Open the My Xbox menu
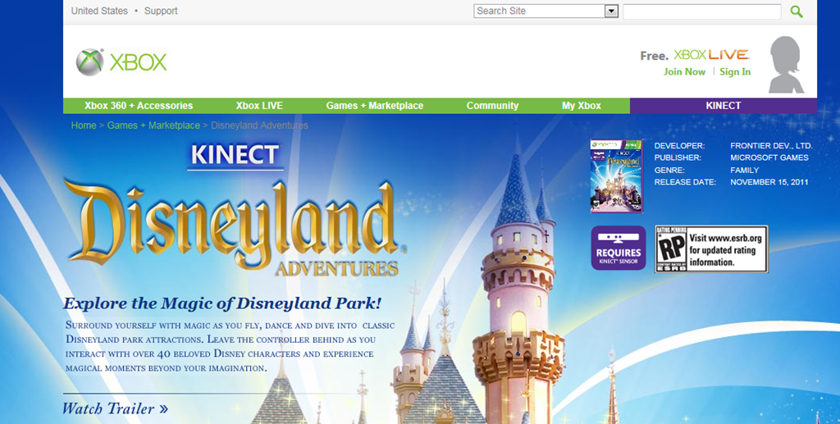The height and width of the screenshot is (424, 840). click(x=582, y=106)
